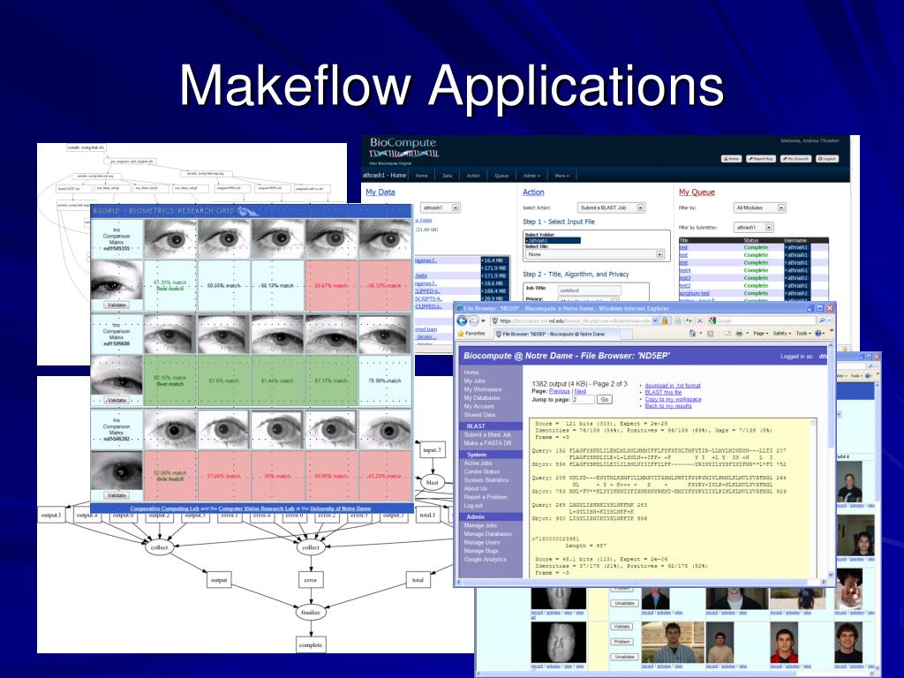Click Submit a Blast Job sidebar link
Screen dimensions: 904x678
487,434
